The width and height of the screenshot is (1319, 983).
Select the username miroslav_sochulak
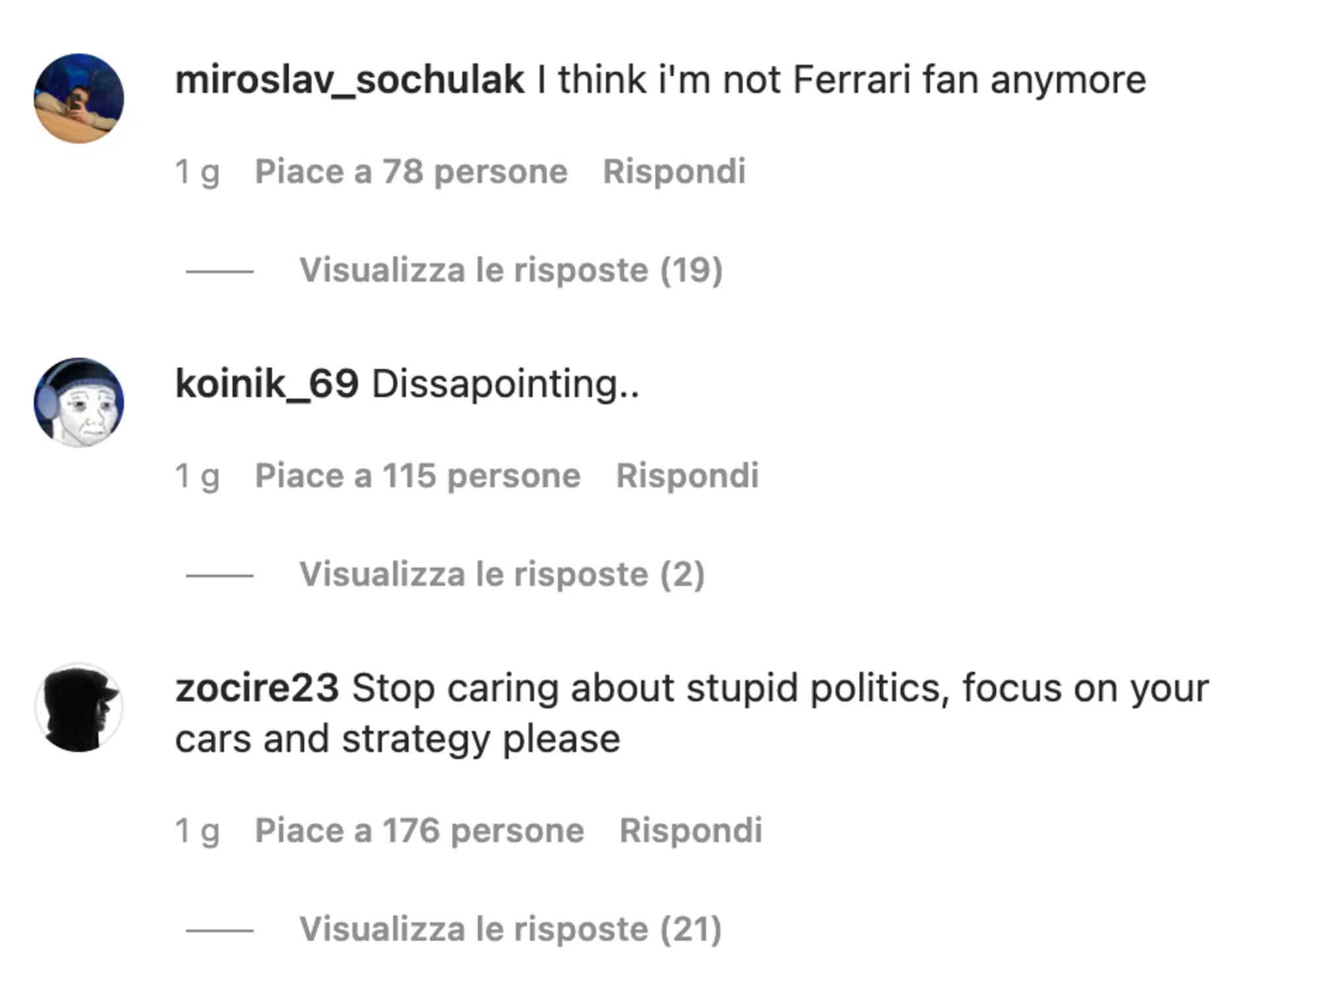[348, 79]
